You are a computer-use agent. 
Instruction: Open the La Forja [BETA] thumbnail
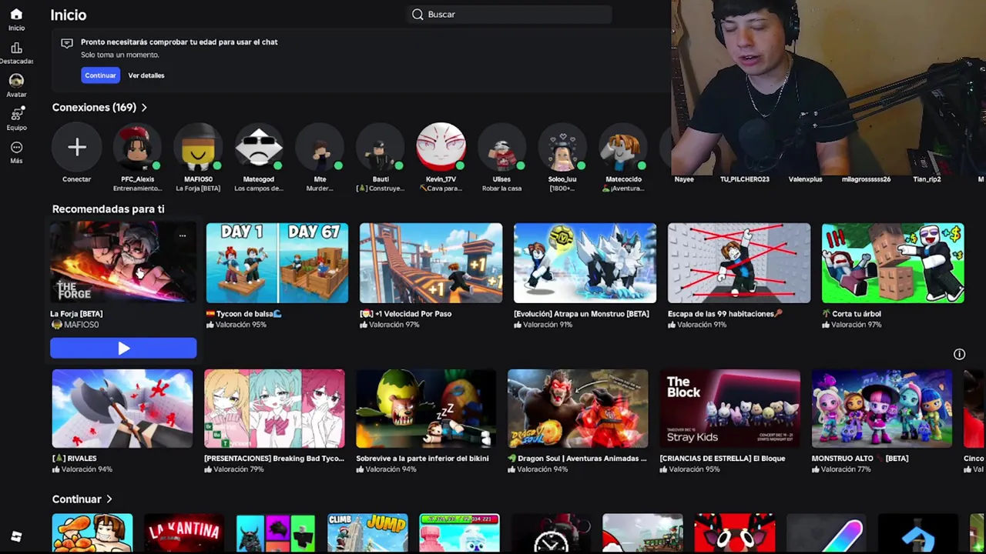tap(123, 263)
